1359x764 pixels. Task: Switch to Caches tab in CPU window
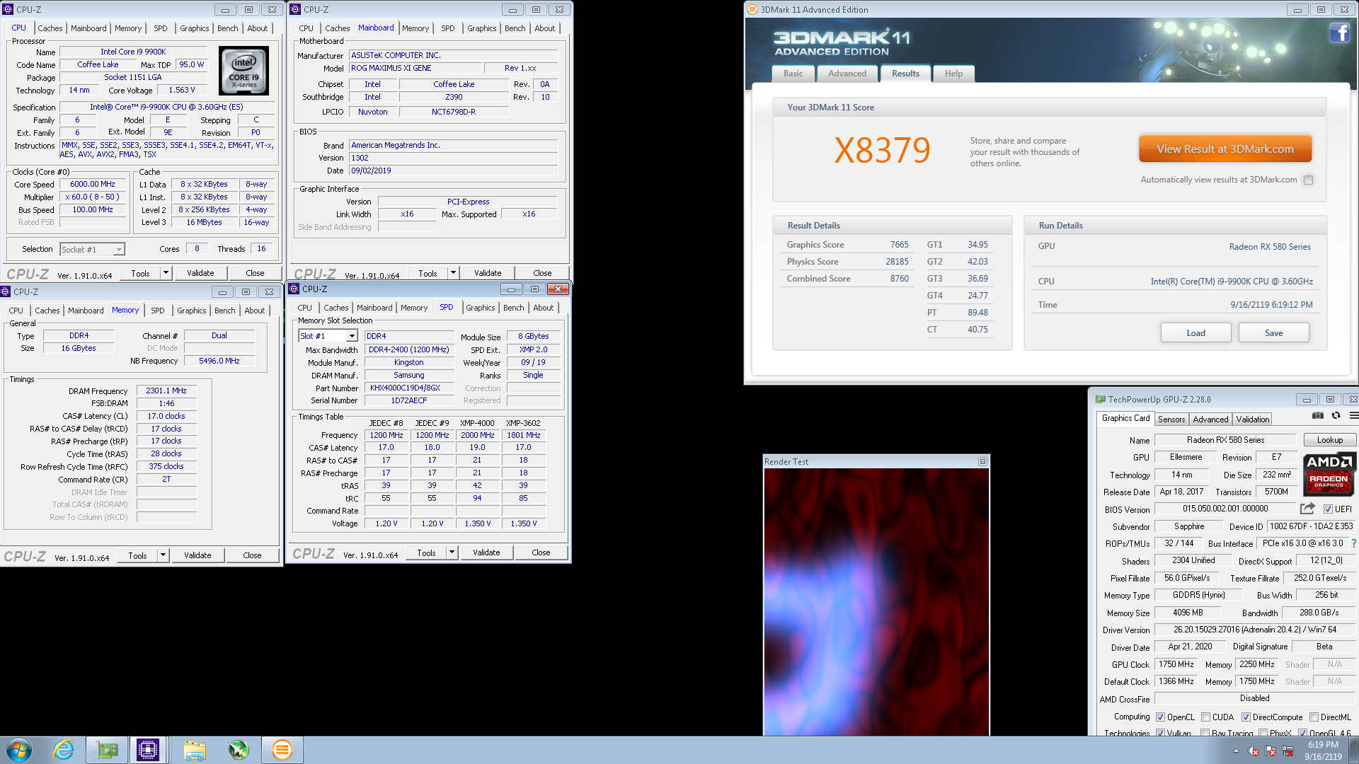(50, 28)
